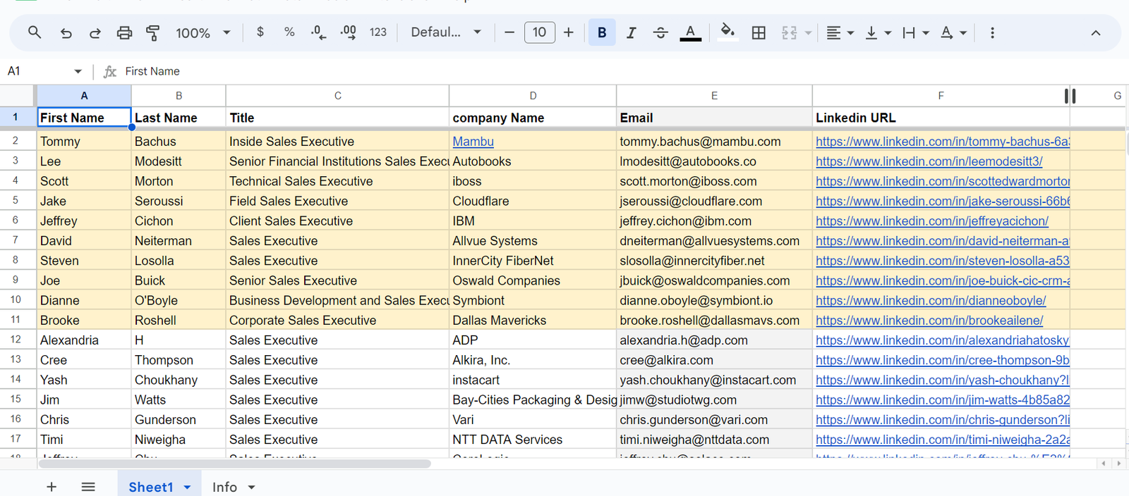Select the first name Alexandria cell
Image resolution: width=1129 pixels, height=496 pixels.
coord(84,340)
